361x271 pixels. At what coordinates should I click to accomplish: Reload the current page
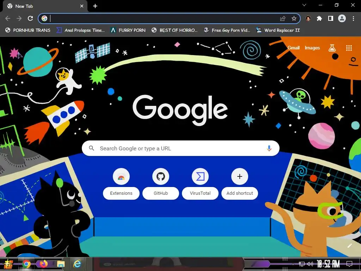pyautogui.click(x=30, y=18)
